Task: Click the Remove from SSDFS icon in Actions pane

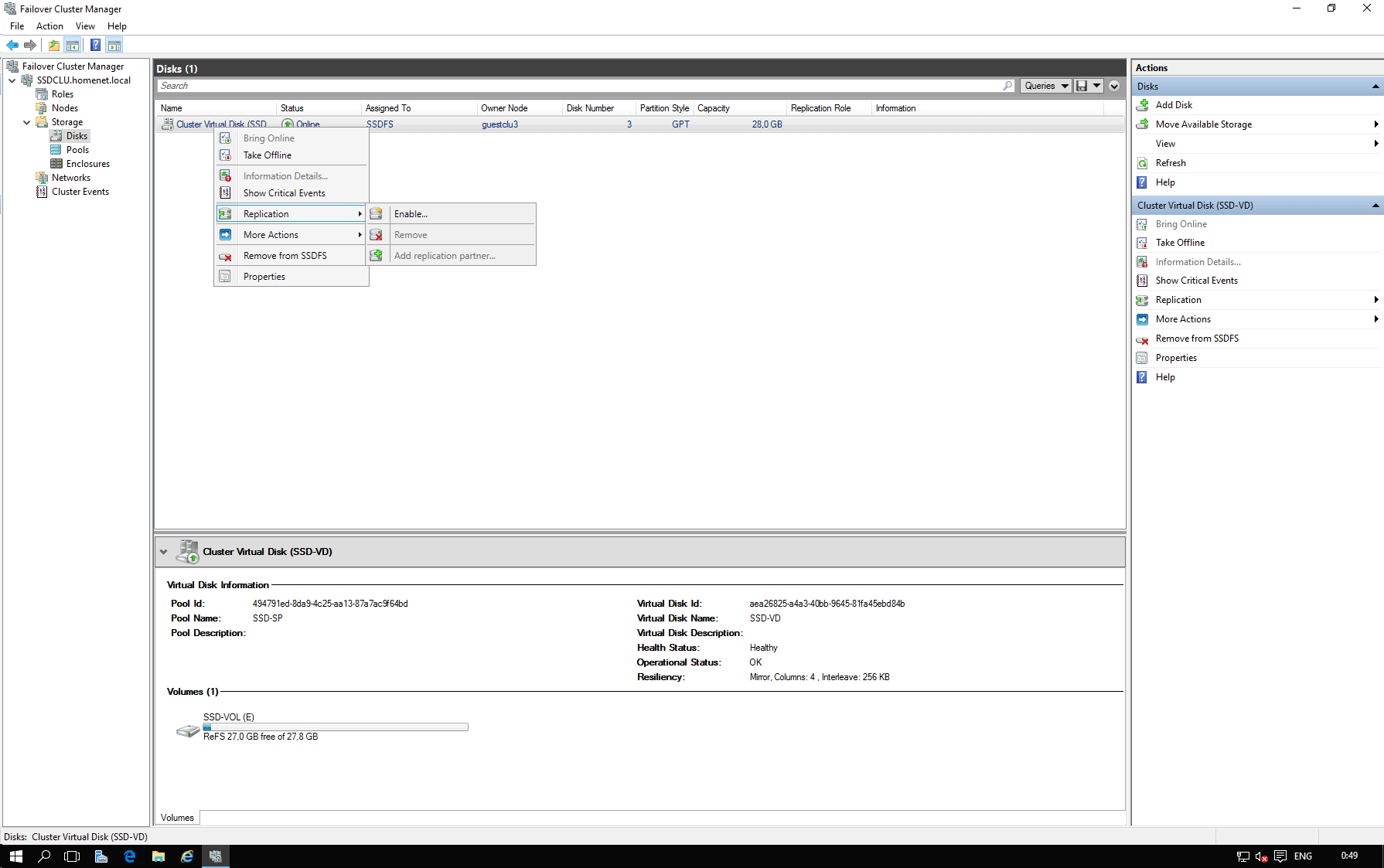Action: 1142,339
